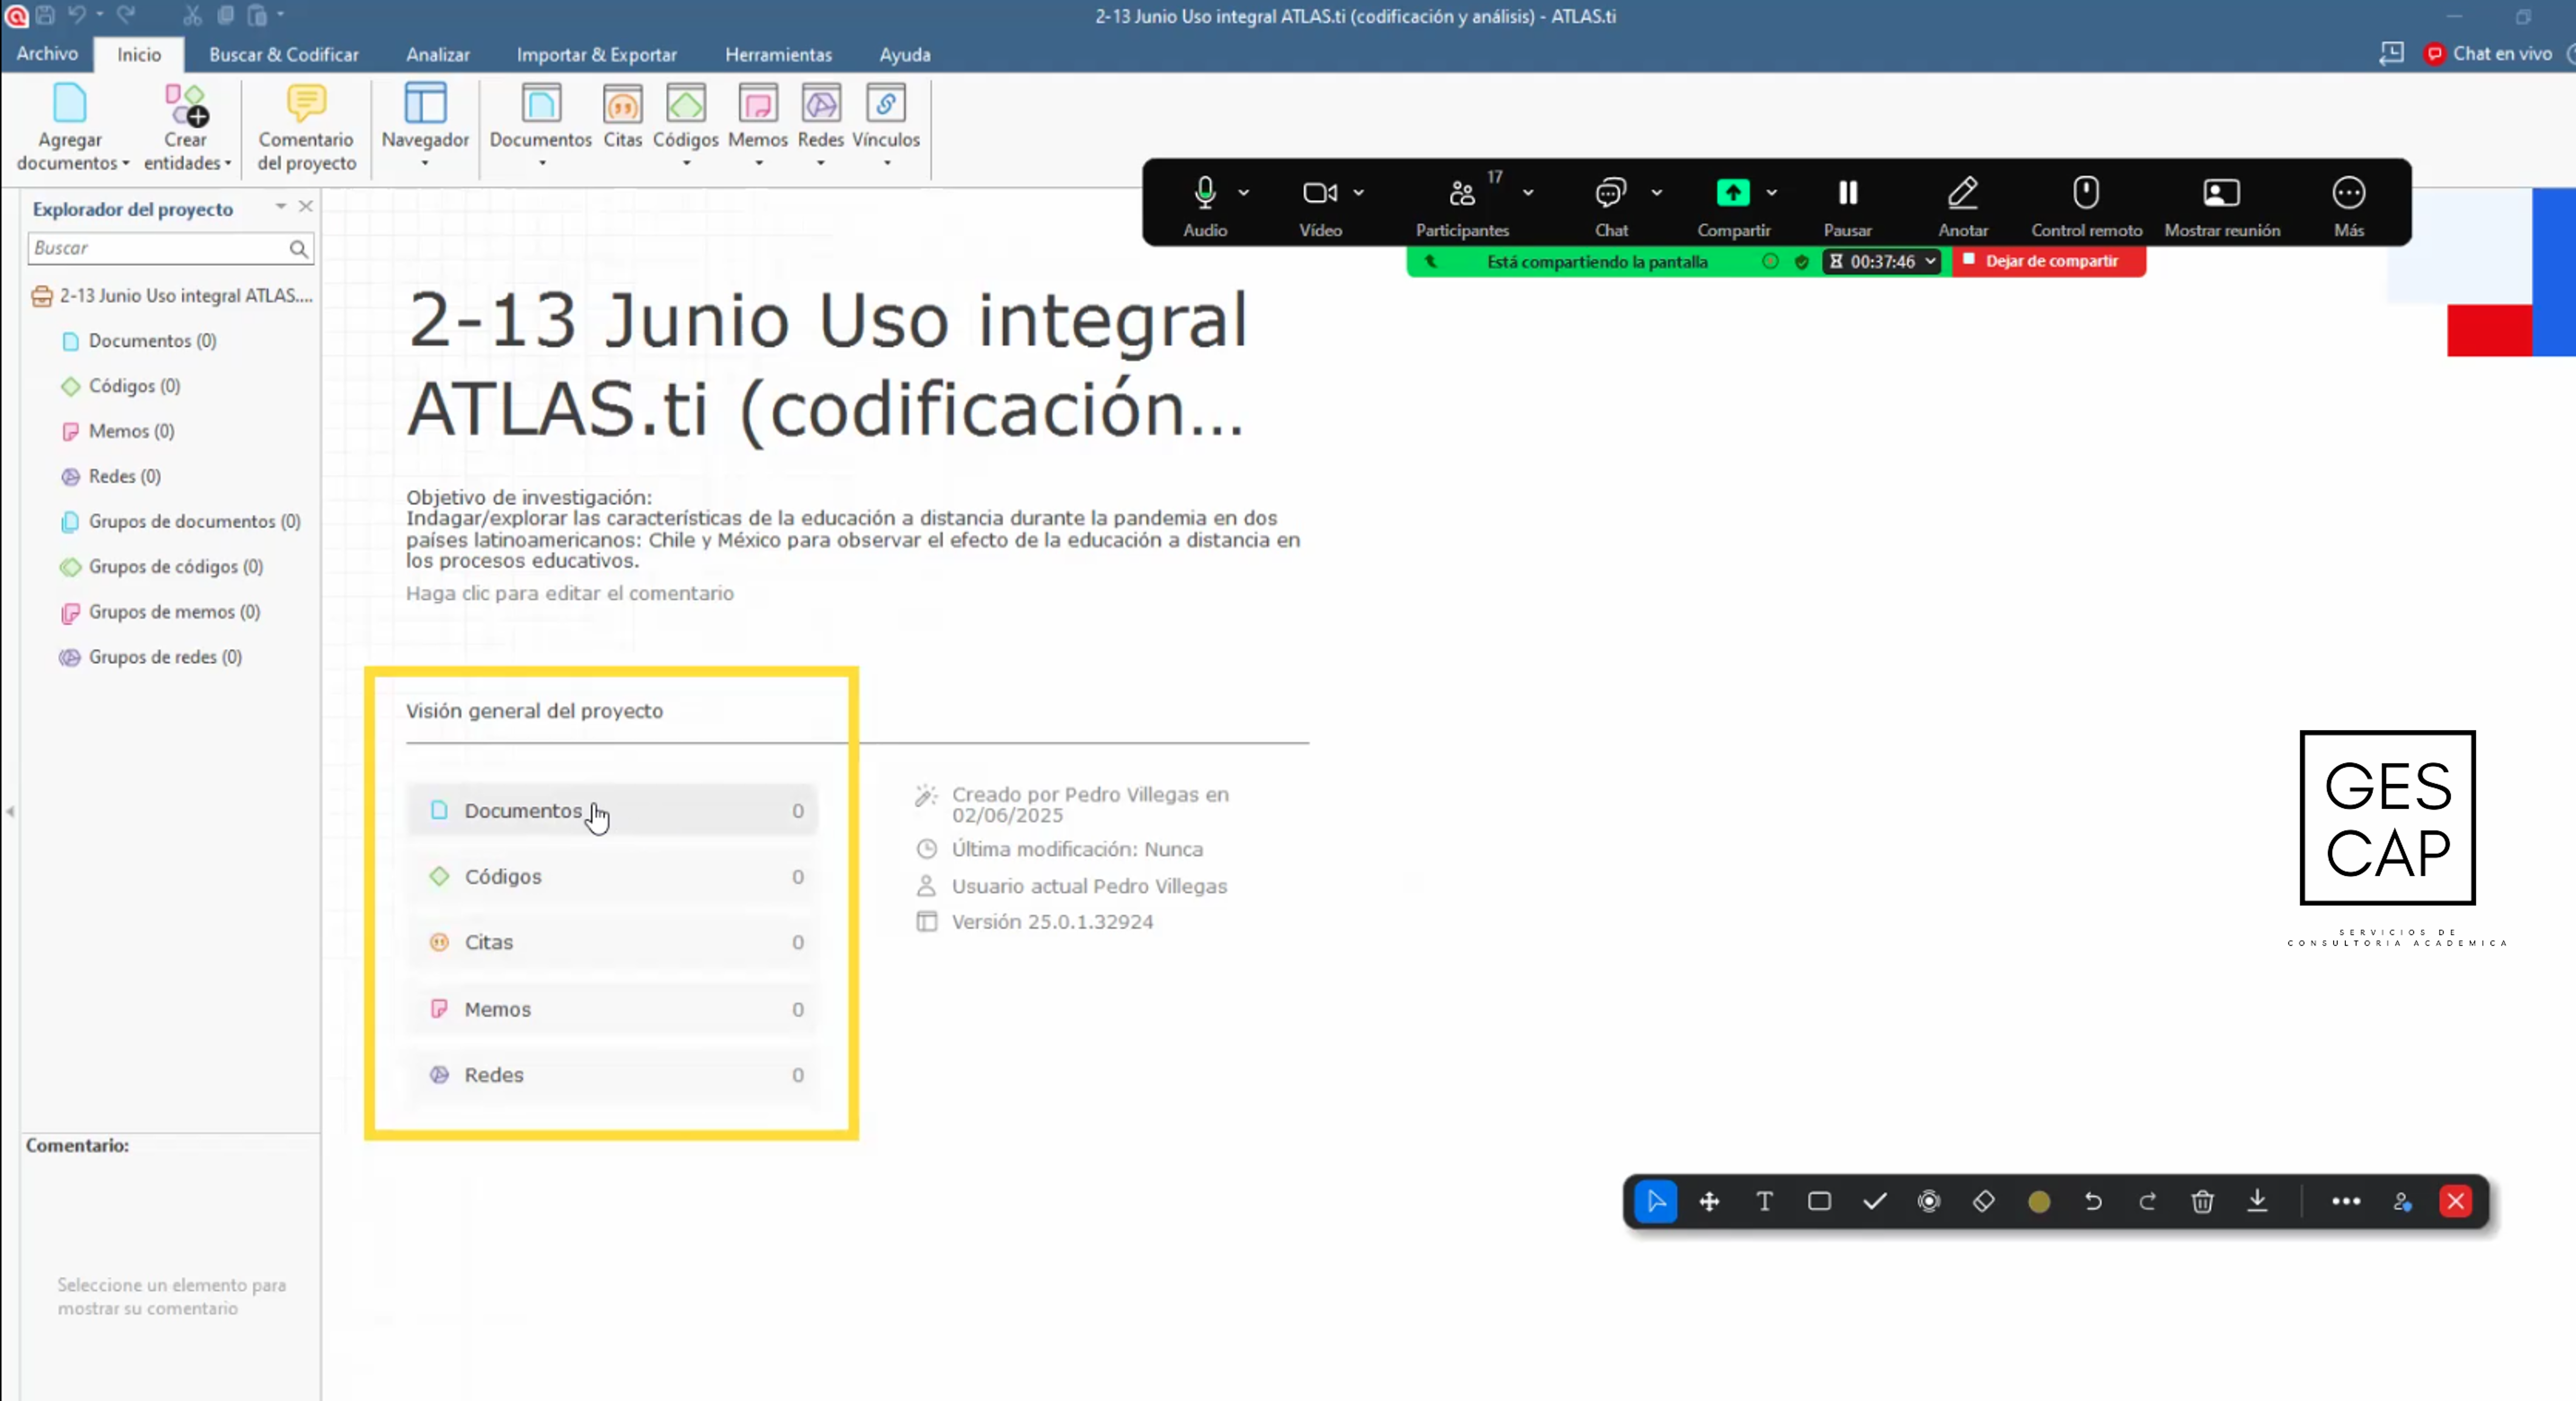Click Redes row in Visión general
Screen dimensions: 2576x1401
point(612,1075)
